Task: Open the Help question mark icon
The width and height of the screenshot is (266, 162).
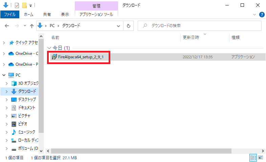Action: (262, 15)
